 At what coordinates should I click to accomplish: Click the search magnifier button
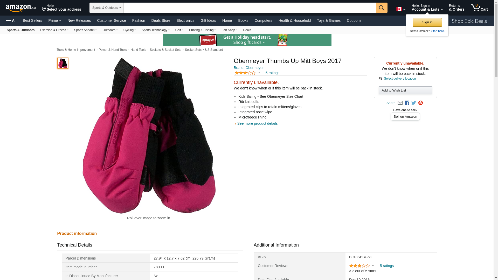[382, 8]
